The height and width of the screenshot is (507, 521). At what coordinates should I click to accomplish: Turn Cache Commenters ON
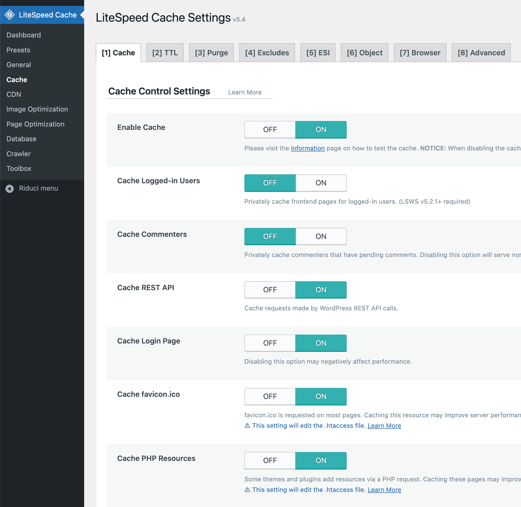click(x=321, y=237)
